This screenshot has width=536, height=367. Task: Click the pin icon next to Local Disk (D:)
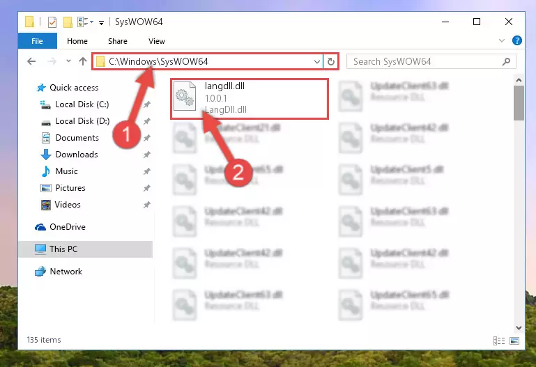point(147,121)
